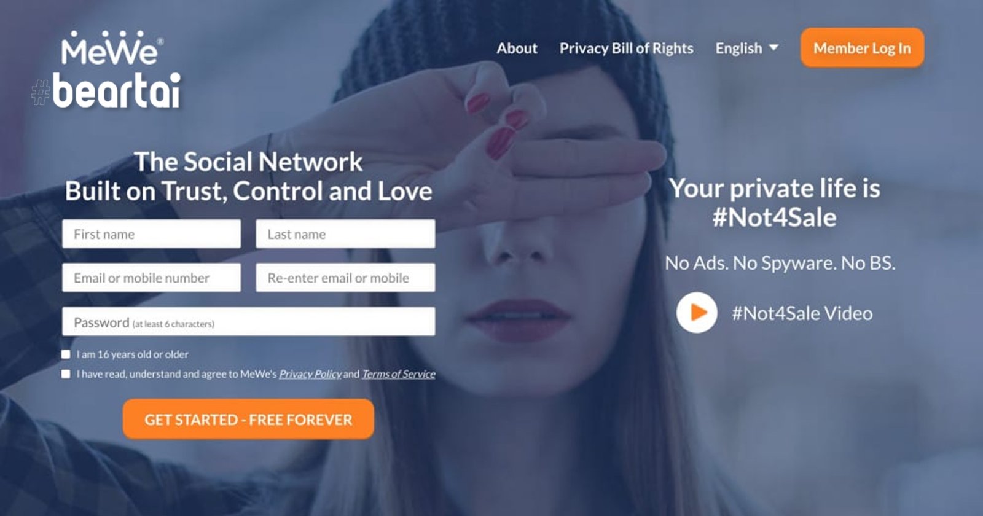983x516 pixels.
Task: Click the Member Log In button
Action: click(x=862, y=48)
